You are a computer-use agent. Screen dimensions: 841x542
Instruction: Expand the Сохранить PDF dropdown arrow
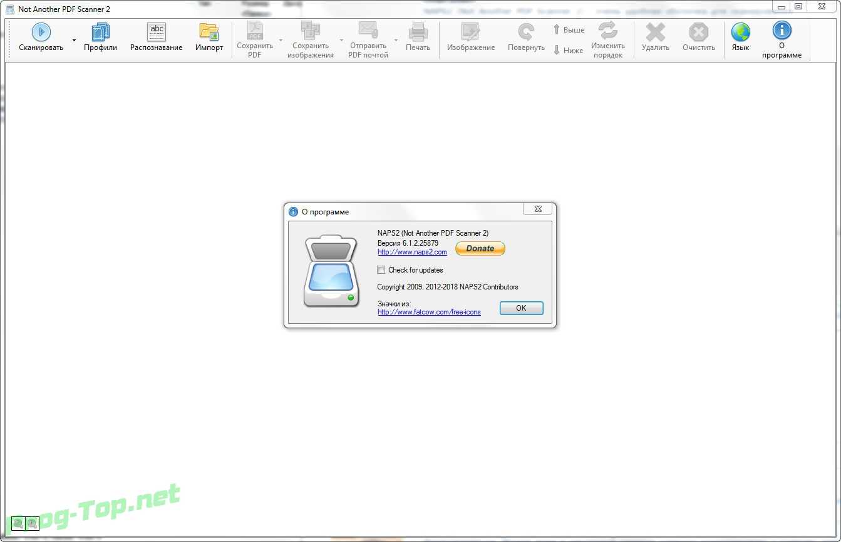pyautogui.click(x=281, y=40)
